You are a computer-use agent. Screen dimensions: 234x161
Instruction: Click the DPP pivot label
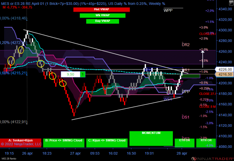click(186, 92)
